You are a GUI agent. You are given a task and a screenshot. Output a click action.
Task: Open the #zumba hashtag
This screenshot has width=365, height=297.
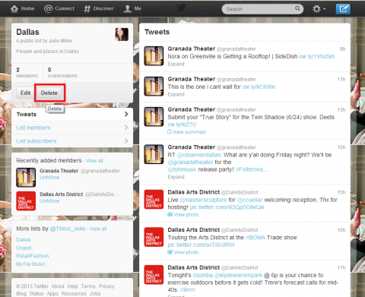click(x=202, y=276)
